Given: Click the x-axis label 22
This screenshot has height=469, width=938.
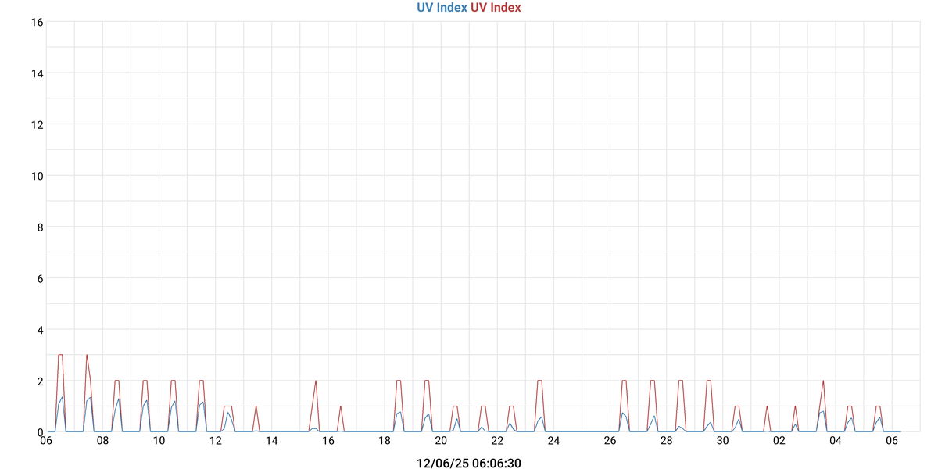Looking at the screenshot, I should click(497, 441).
